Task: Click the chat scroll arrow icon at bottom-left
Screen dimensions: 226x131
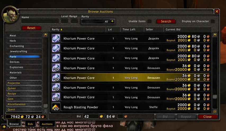Action: tap(4, 127)
